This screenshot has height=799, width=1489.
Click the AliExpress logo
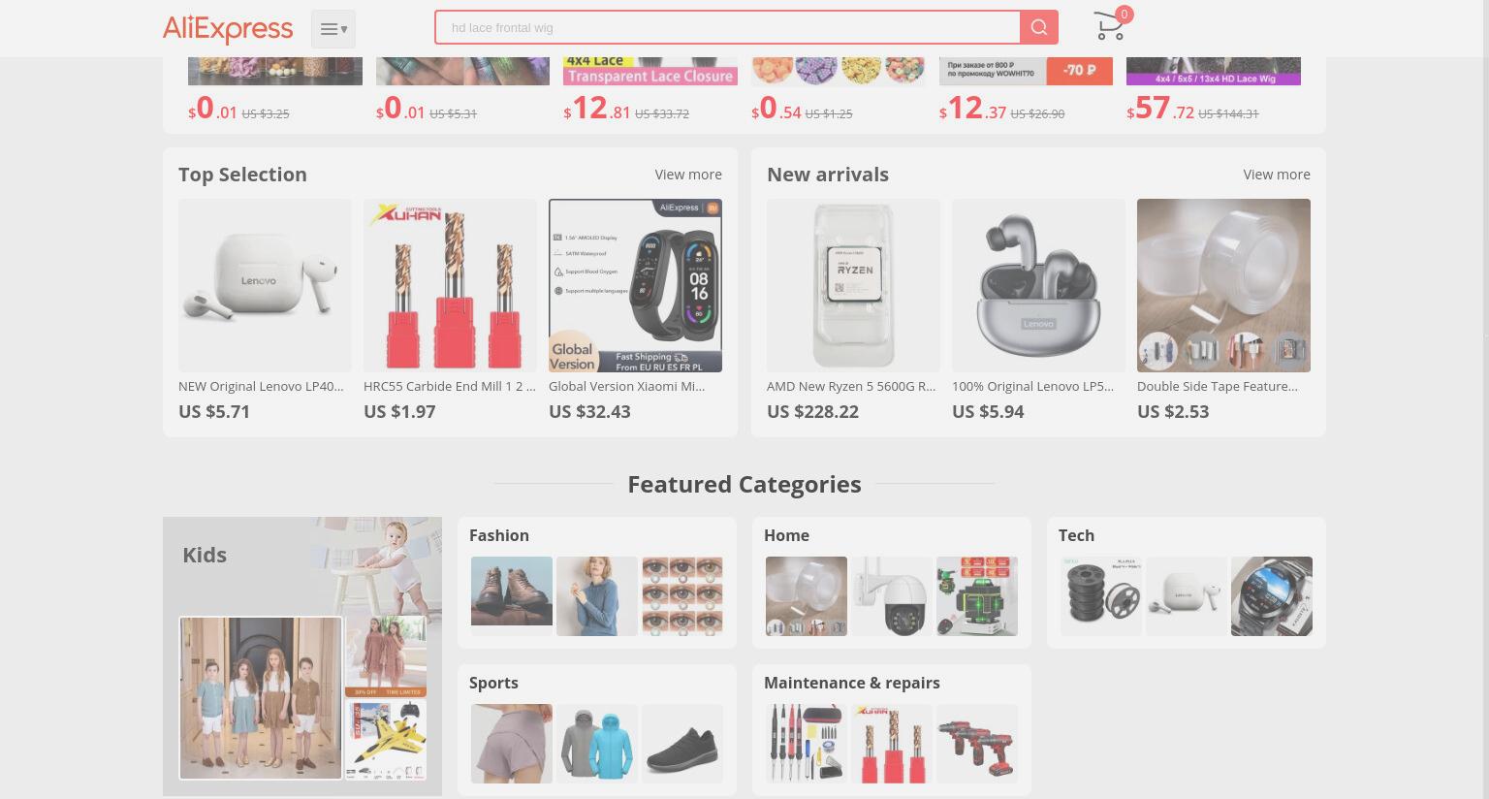pyautogui.click(x=228, y=28)
